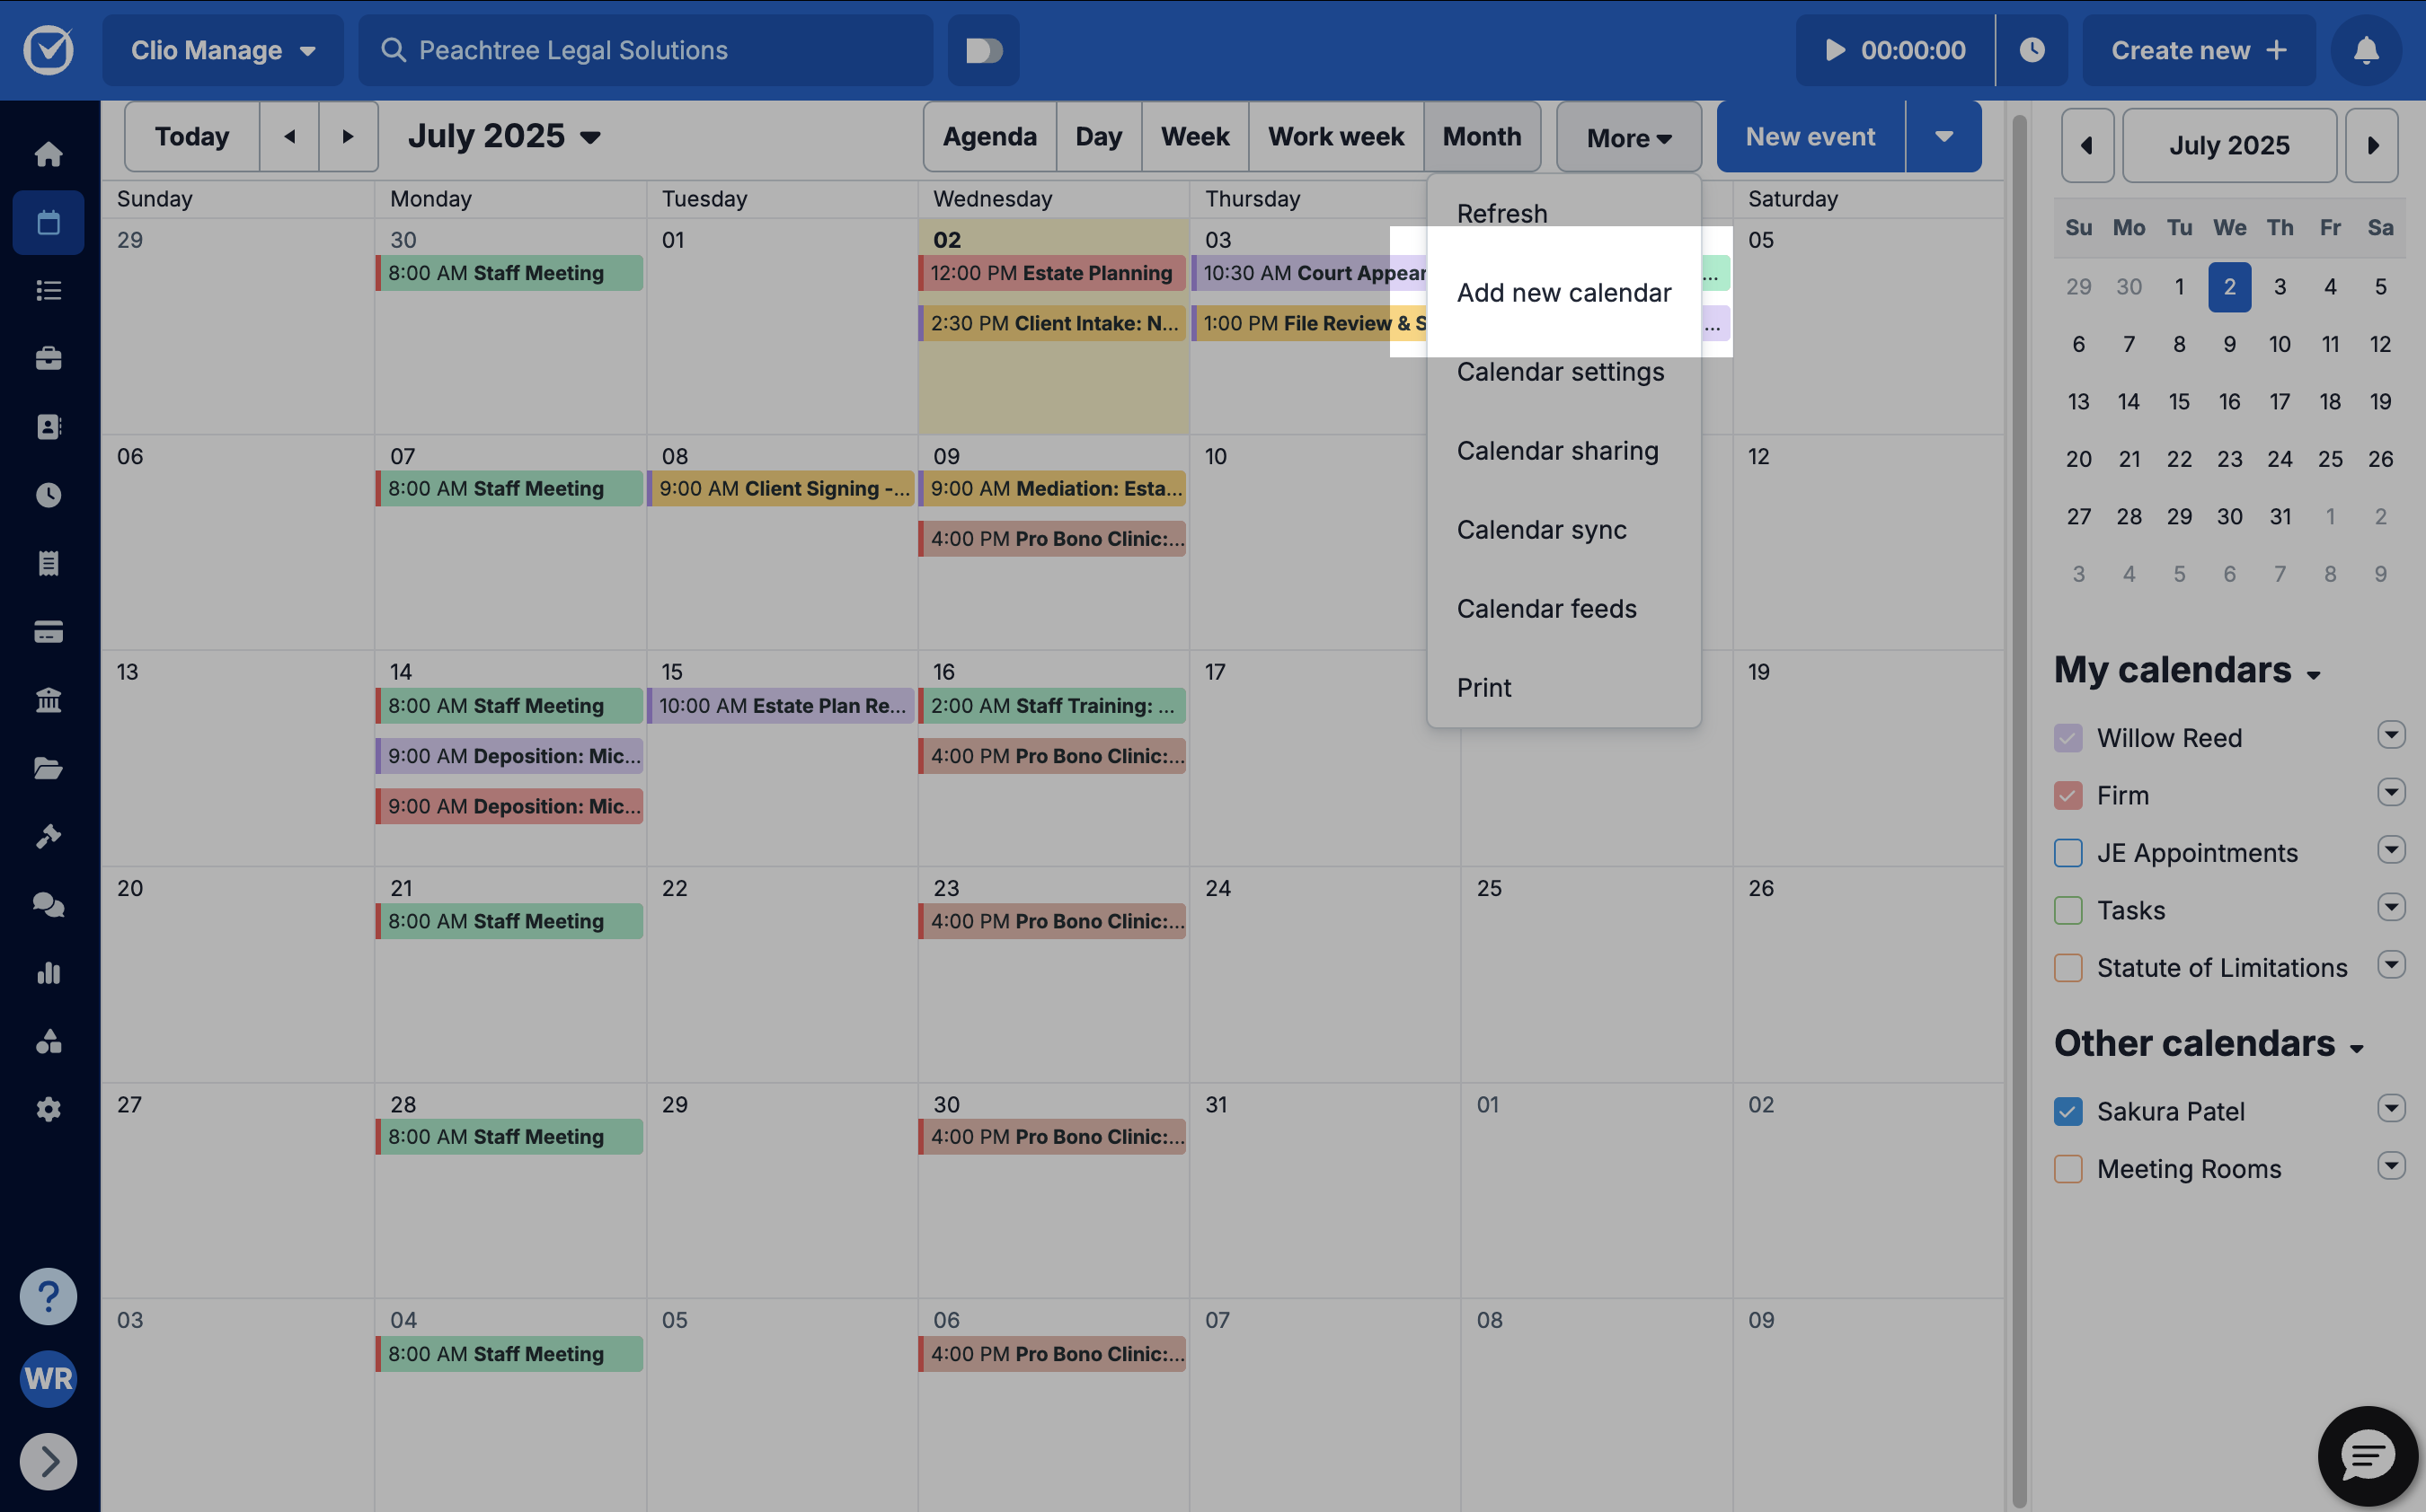Open the Home sidebar icon
Viewport: 2426px width, 1512px height.
[x=48, y=154]
